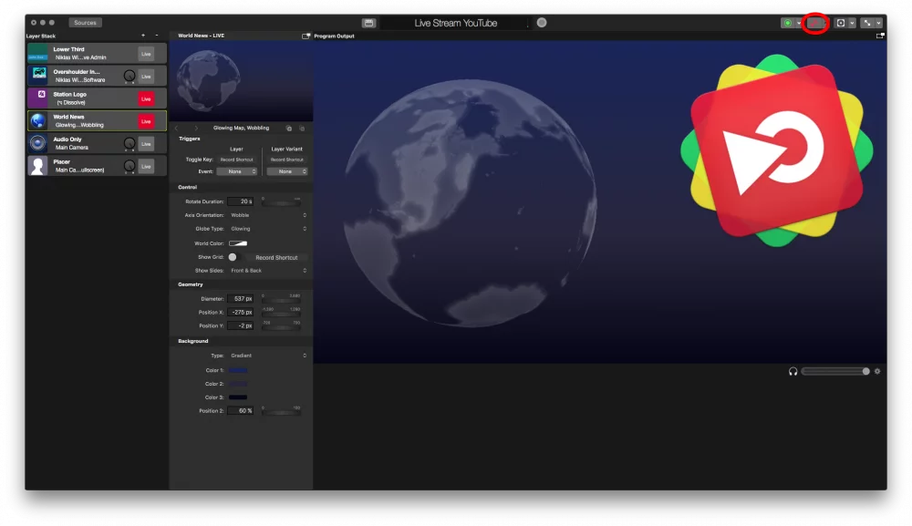Open the Layer Variant Event dropdown
The image size is (912, 526).
[x=286, y=171]
